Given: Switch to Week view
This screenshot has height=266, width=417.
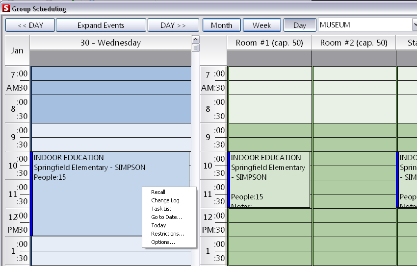Looking at the screenshot, I should tap(261, 25).
